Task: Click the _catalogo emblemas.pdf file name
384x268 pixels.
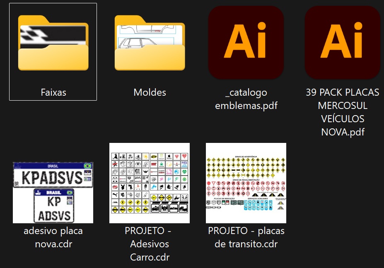Action: pyautogui.click(x=246, y=99)
